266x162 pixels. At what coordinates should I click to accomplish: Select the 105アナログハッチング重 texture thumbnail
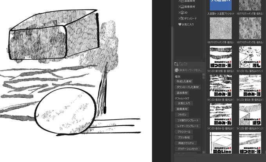click(250, 5)
